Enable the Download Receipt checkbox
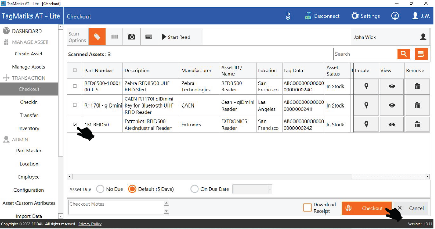Screen dimensions: 435x229 click(x=307, y=208)
